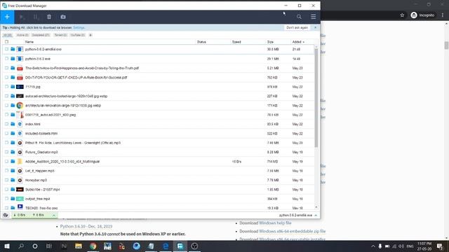Check the index.html row checkbox

point(6,124)
